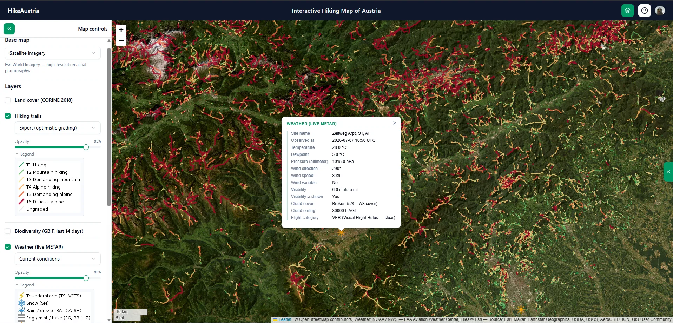The width and height of the screenshot is (673, 323).
Task: Enable the Land cover (CORINE 2018) layer
Action: pyautogui.click(x=8, y=100)
